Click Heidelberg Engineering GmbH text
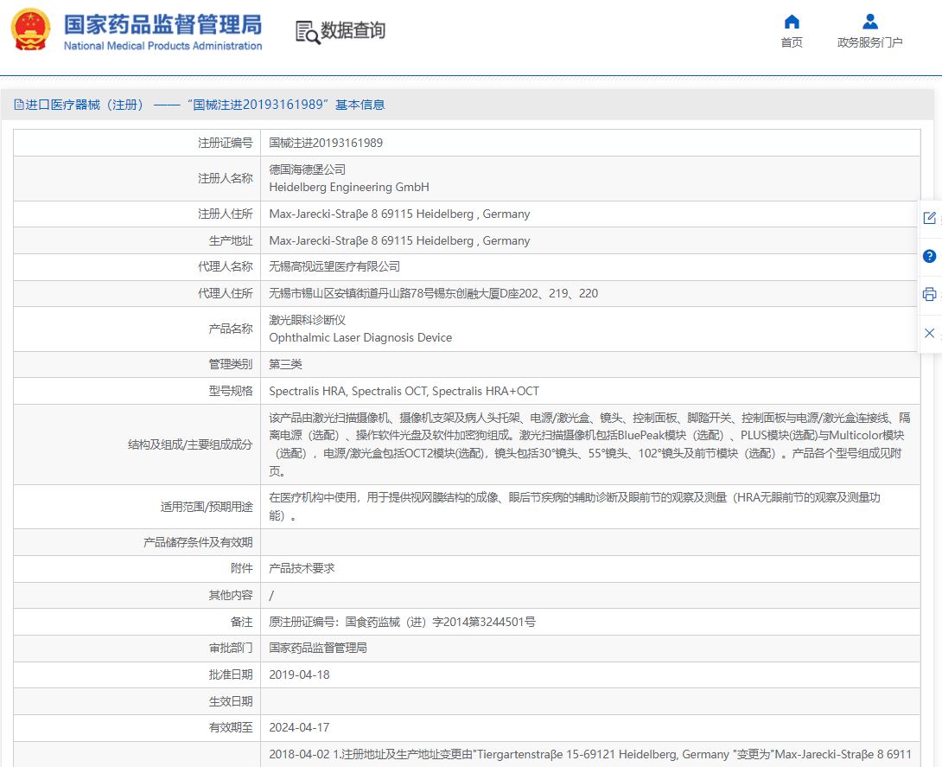The width and height of the screenshot is (942, 767). point(349,188)
